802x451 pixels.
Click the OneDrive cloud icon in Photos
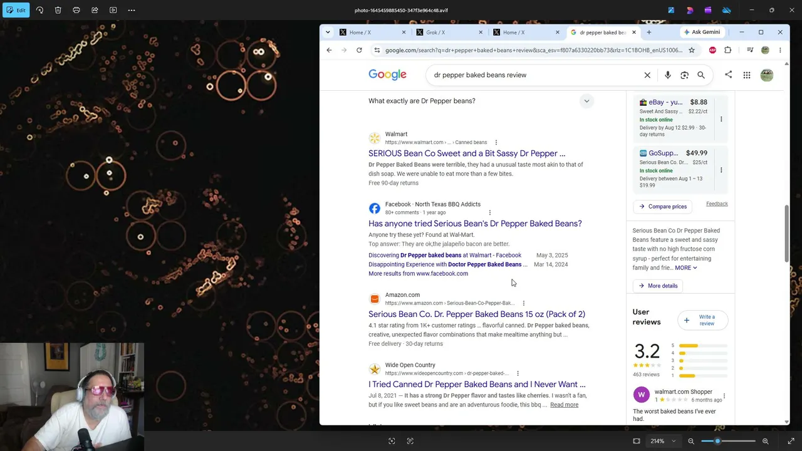tap(726, 10)
